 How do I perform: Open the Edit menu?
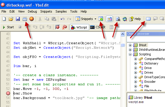click(x=12, y=11)
